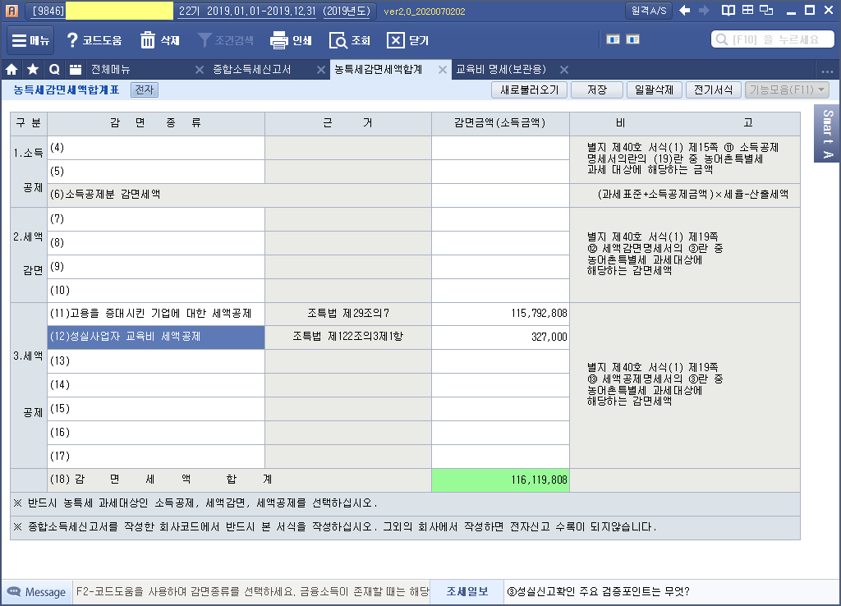Select row (4) 감면종류 cell
841x606 pixels.
(x=156, y=148)
